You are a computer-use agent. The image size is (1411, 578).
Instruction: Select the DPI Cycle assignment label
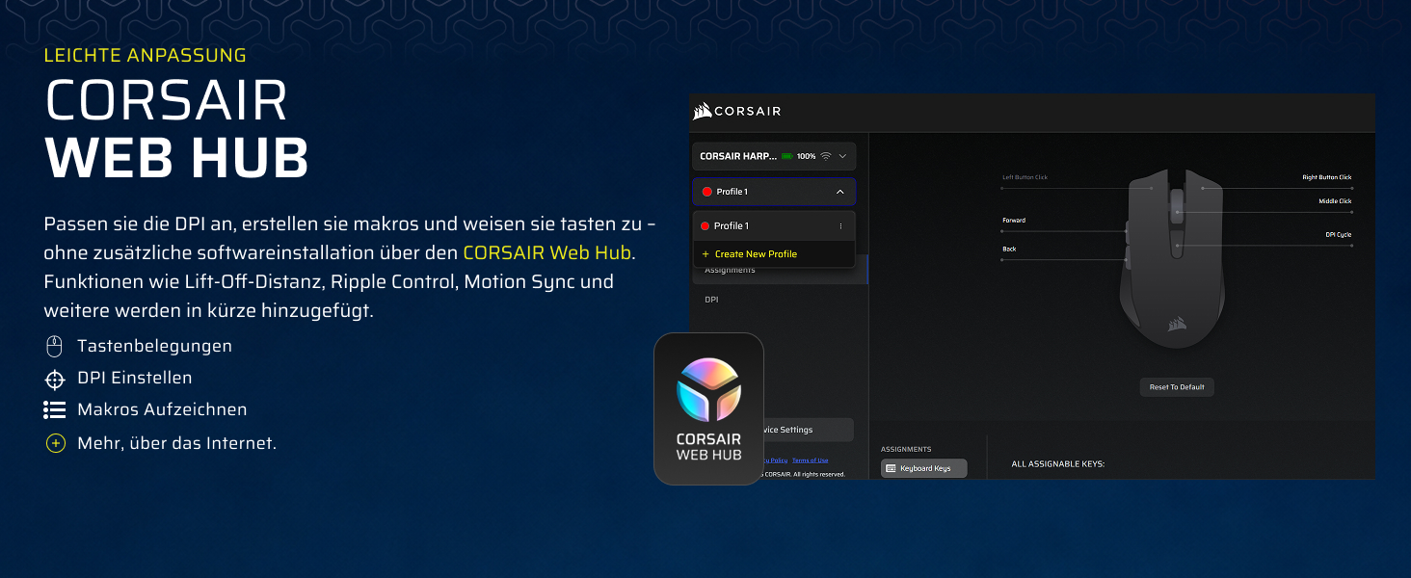[1338, 234]
